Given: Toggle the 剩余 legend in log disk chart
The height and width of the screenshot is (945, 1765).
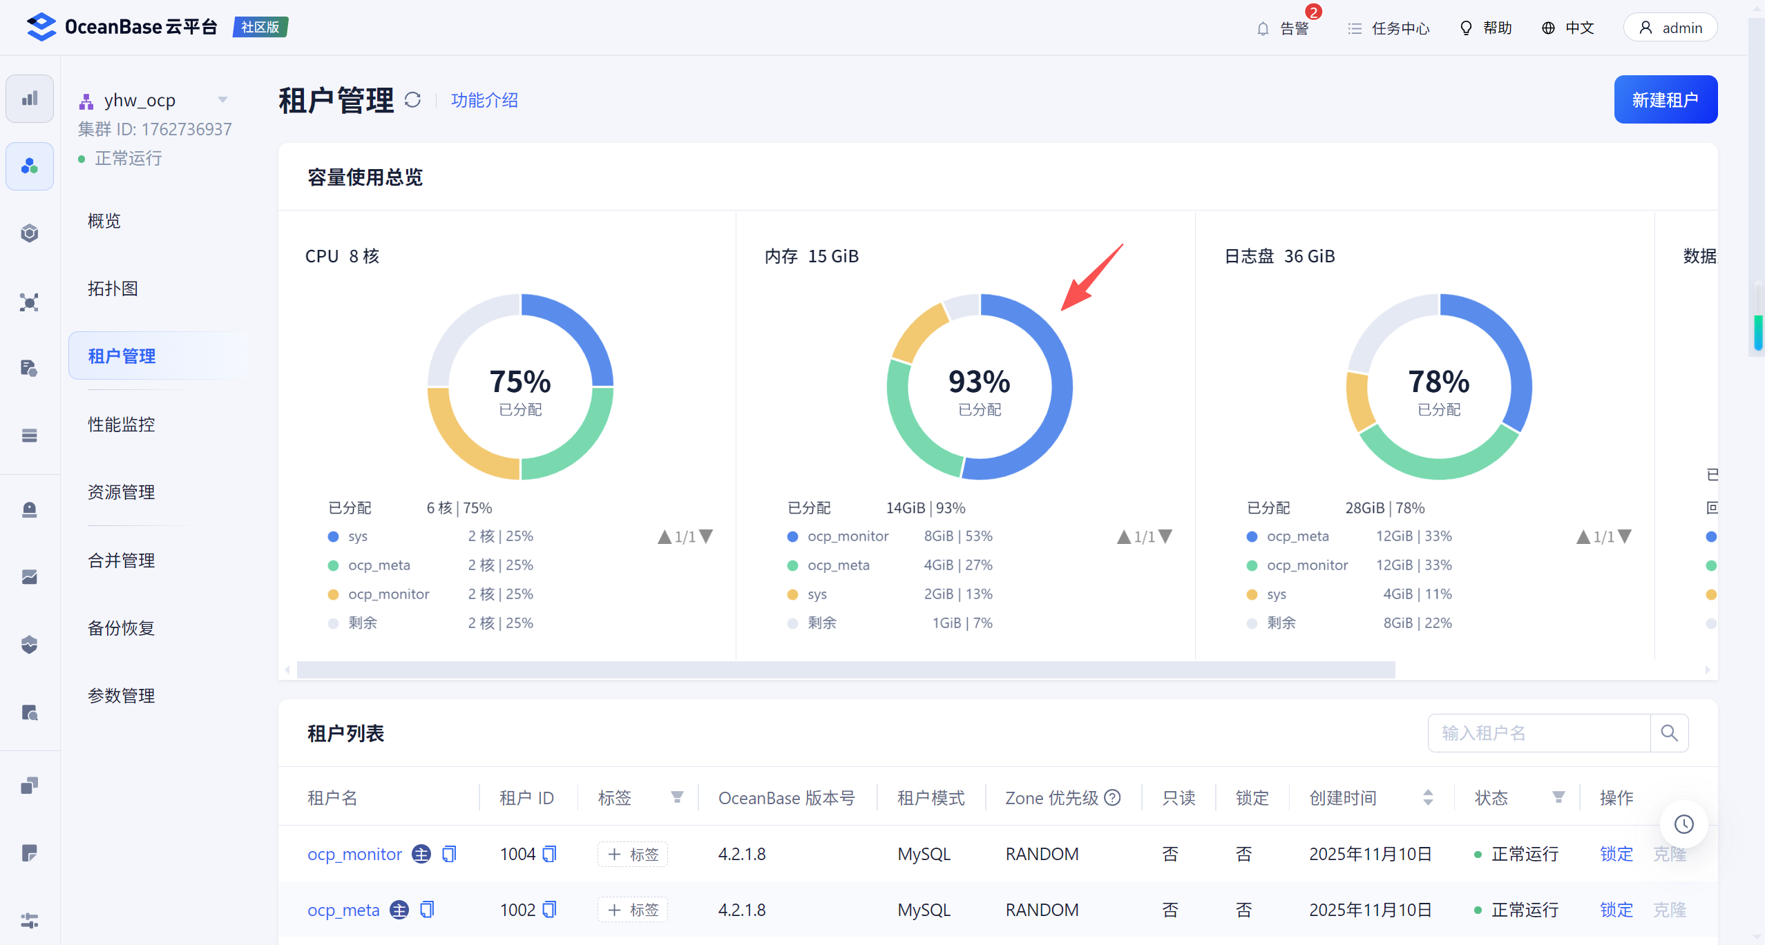Looking at the screenshot, I should pos(1280,623).
